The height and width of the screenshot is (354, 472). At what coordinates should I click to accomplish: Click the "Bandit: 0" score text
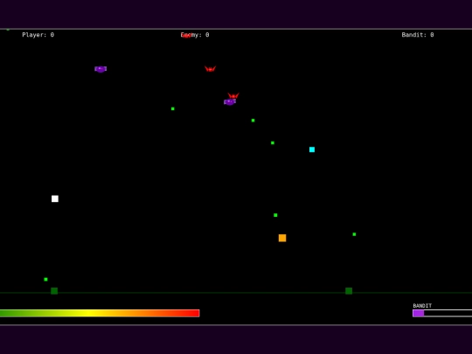pos(418,35)
